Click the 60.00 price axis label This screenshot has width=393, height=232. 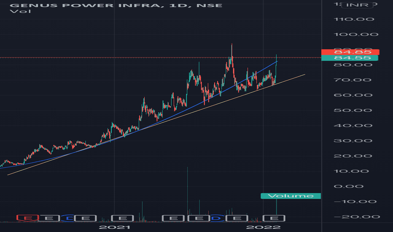(353, 95)
